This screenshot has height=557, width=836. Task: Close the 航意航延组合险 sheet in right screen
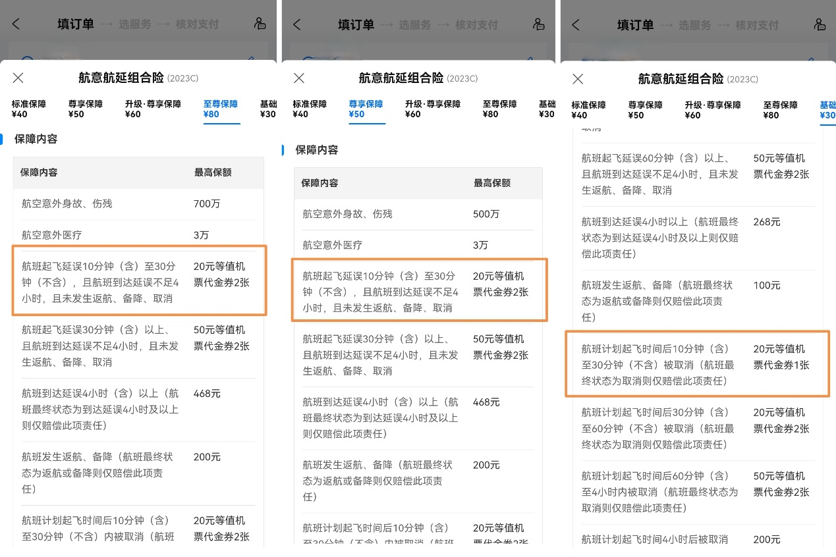pos(578,79)
